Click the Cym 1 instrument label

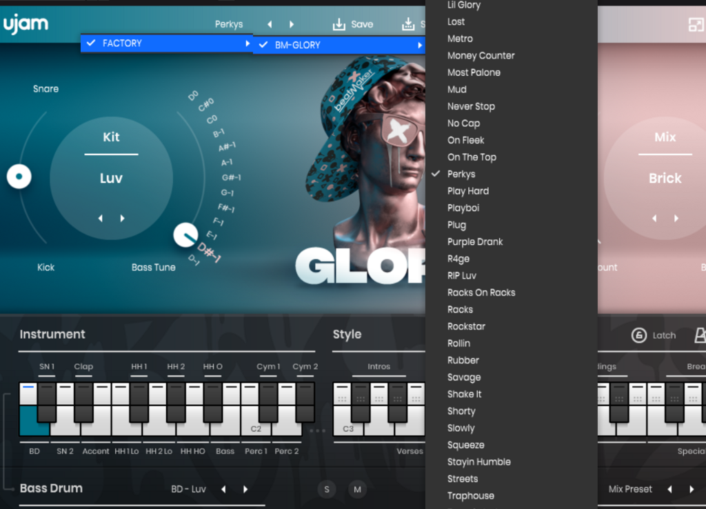tap(268, 367)
